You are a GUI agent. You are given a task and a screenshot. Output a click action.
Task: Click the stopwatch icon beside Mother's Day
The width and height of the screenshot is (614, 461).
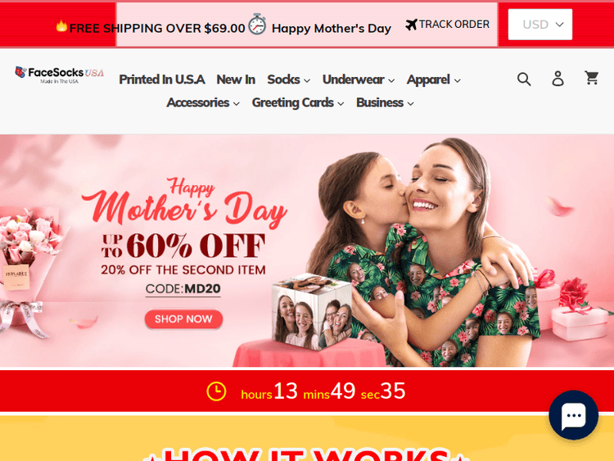pyautogui.click(x=257, y=25)
